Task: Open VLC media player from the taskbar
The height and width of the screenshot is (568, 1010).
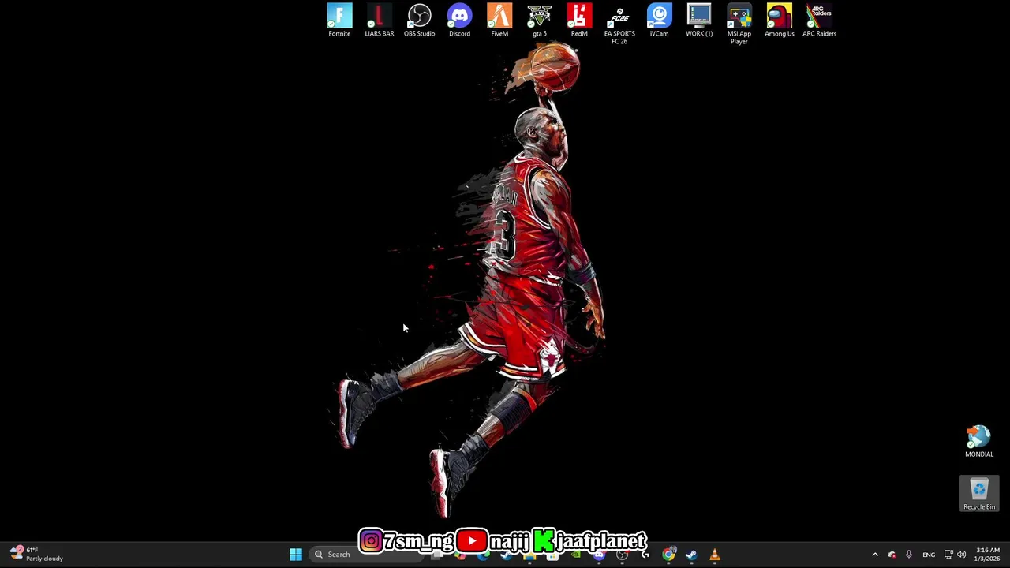Action: tap(715, 555)
